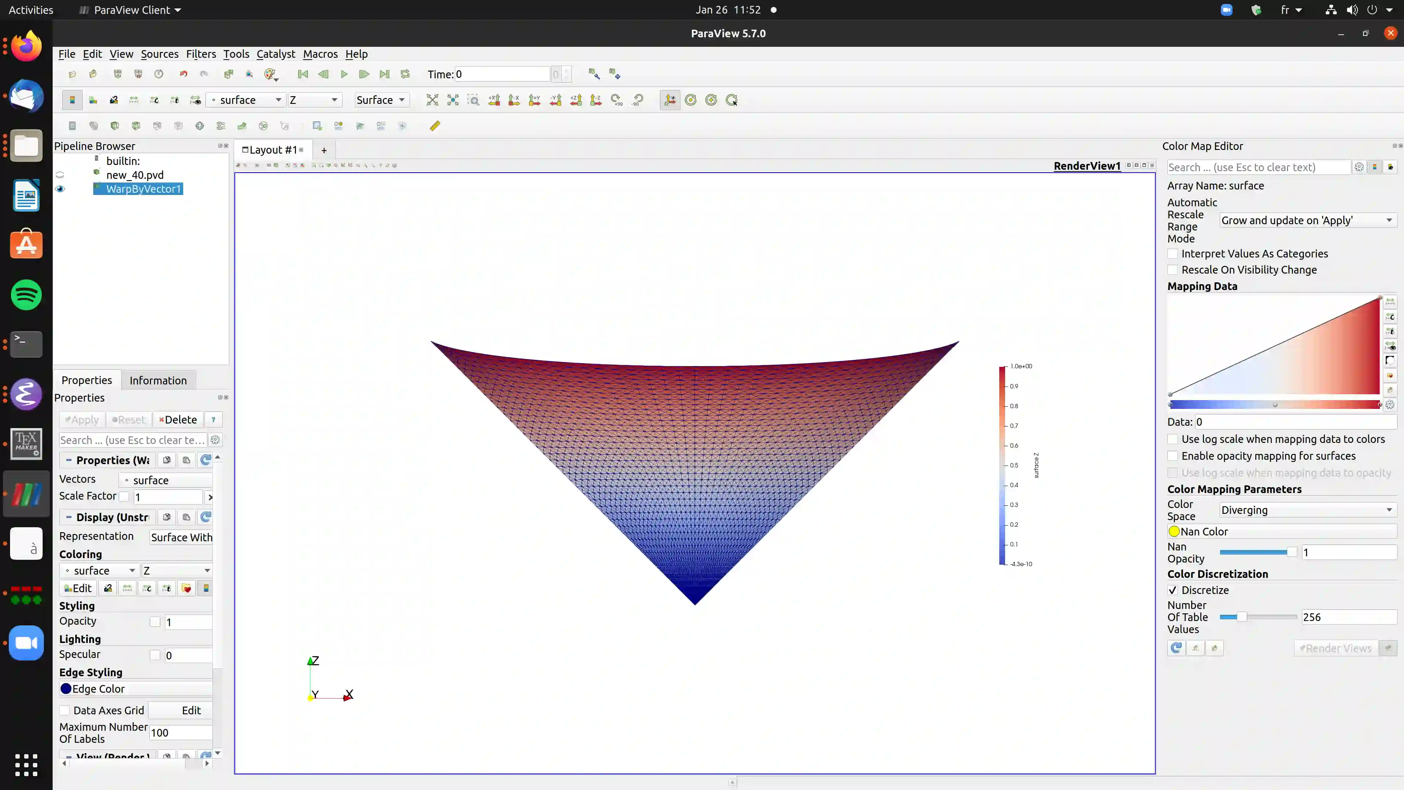Image resolution: width=1404 pixels, height=790 pixels.
Task: Open the Color Space Diverging dropdown
Action: point(1307,510)
